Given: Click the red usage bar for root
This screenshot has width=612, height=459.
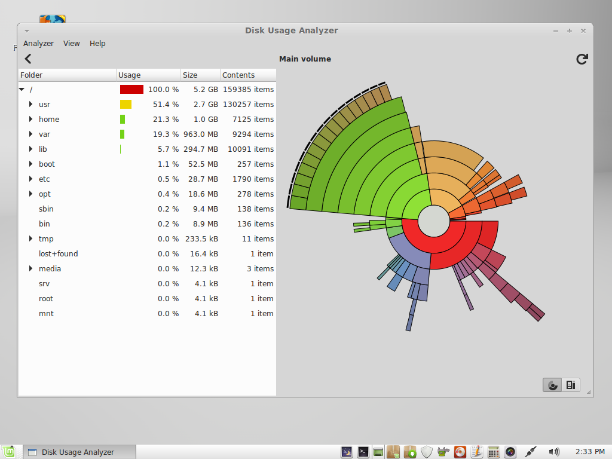Looking at the screenshot, I should (x=131, y=90).
